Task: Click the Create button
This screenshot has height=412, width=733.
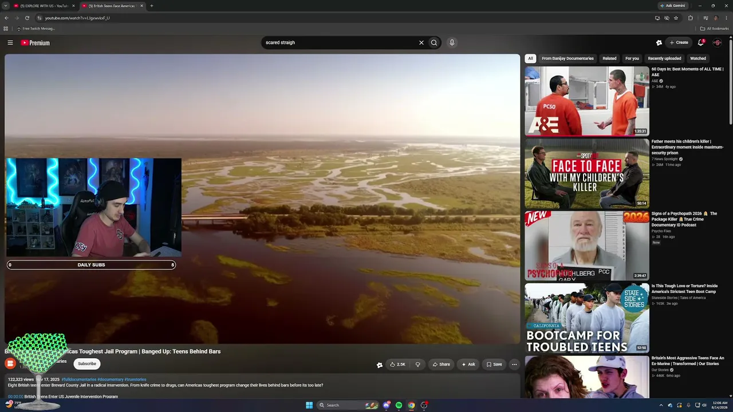Action: pos(679,42)
